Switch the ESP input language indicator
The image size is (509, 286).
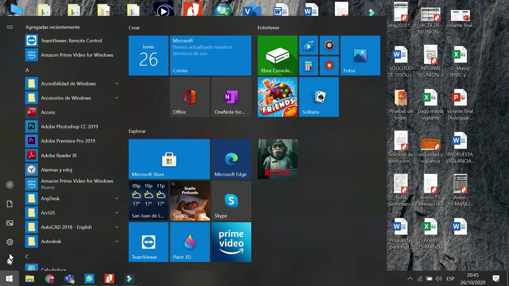coord(451,279)
